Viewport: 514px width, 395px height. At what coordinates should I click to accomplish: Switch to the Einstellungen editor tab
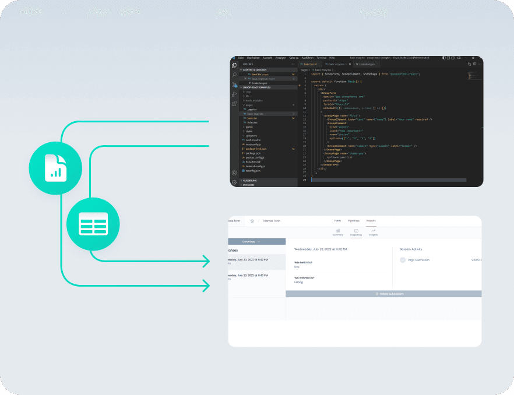tap(367, 64)
